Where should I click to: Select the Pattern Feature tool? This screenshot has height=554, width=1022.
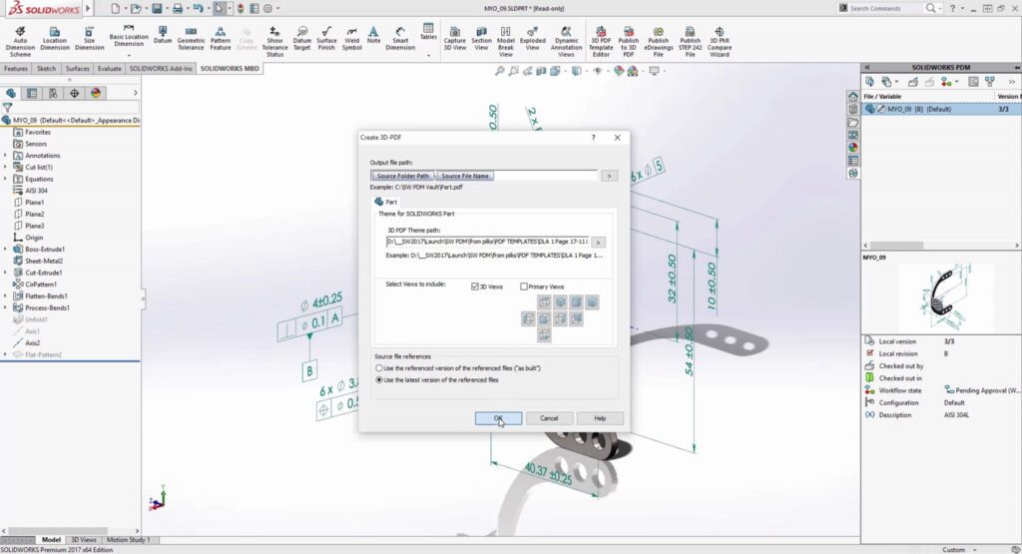tap(221, 39)
